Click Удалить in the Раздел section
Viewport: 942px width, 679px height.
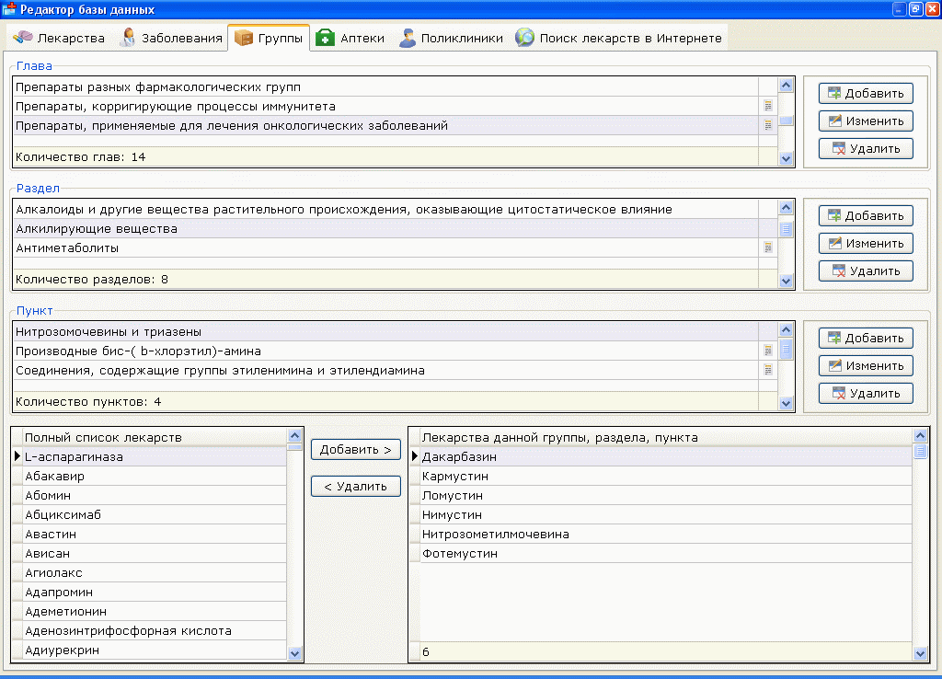(x=866, y=271)
